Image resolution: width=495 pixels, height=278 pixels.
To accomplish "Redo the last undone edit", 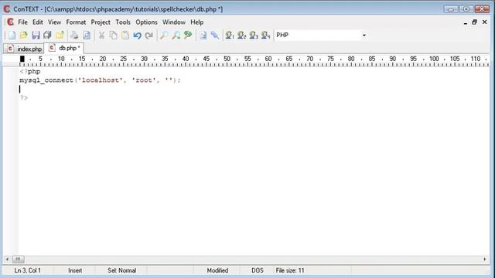I will point(149,35).
